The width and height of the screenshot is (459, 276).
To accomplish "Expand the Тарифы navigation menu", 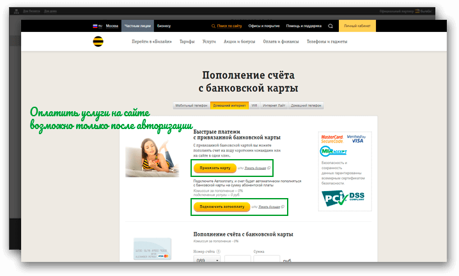I will 187,42.
